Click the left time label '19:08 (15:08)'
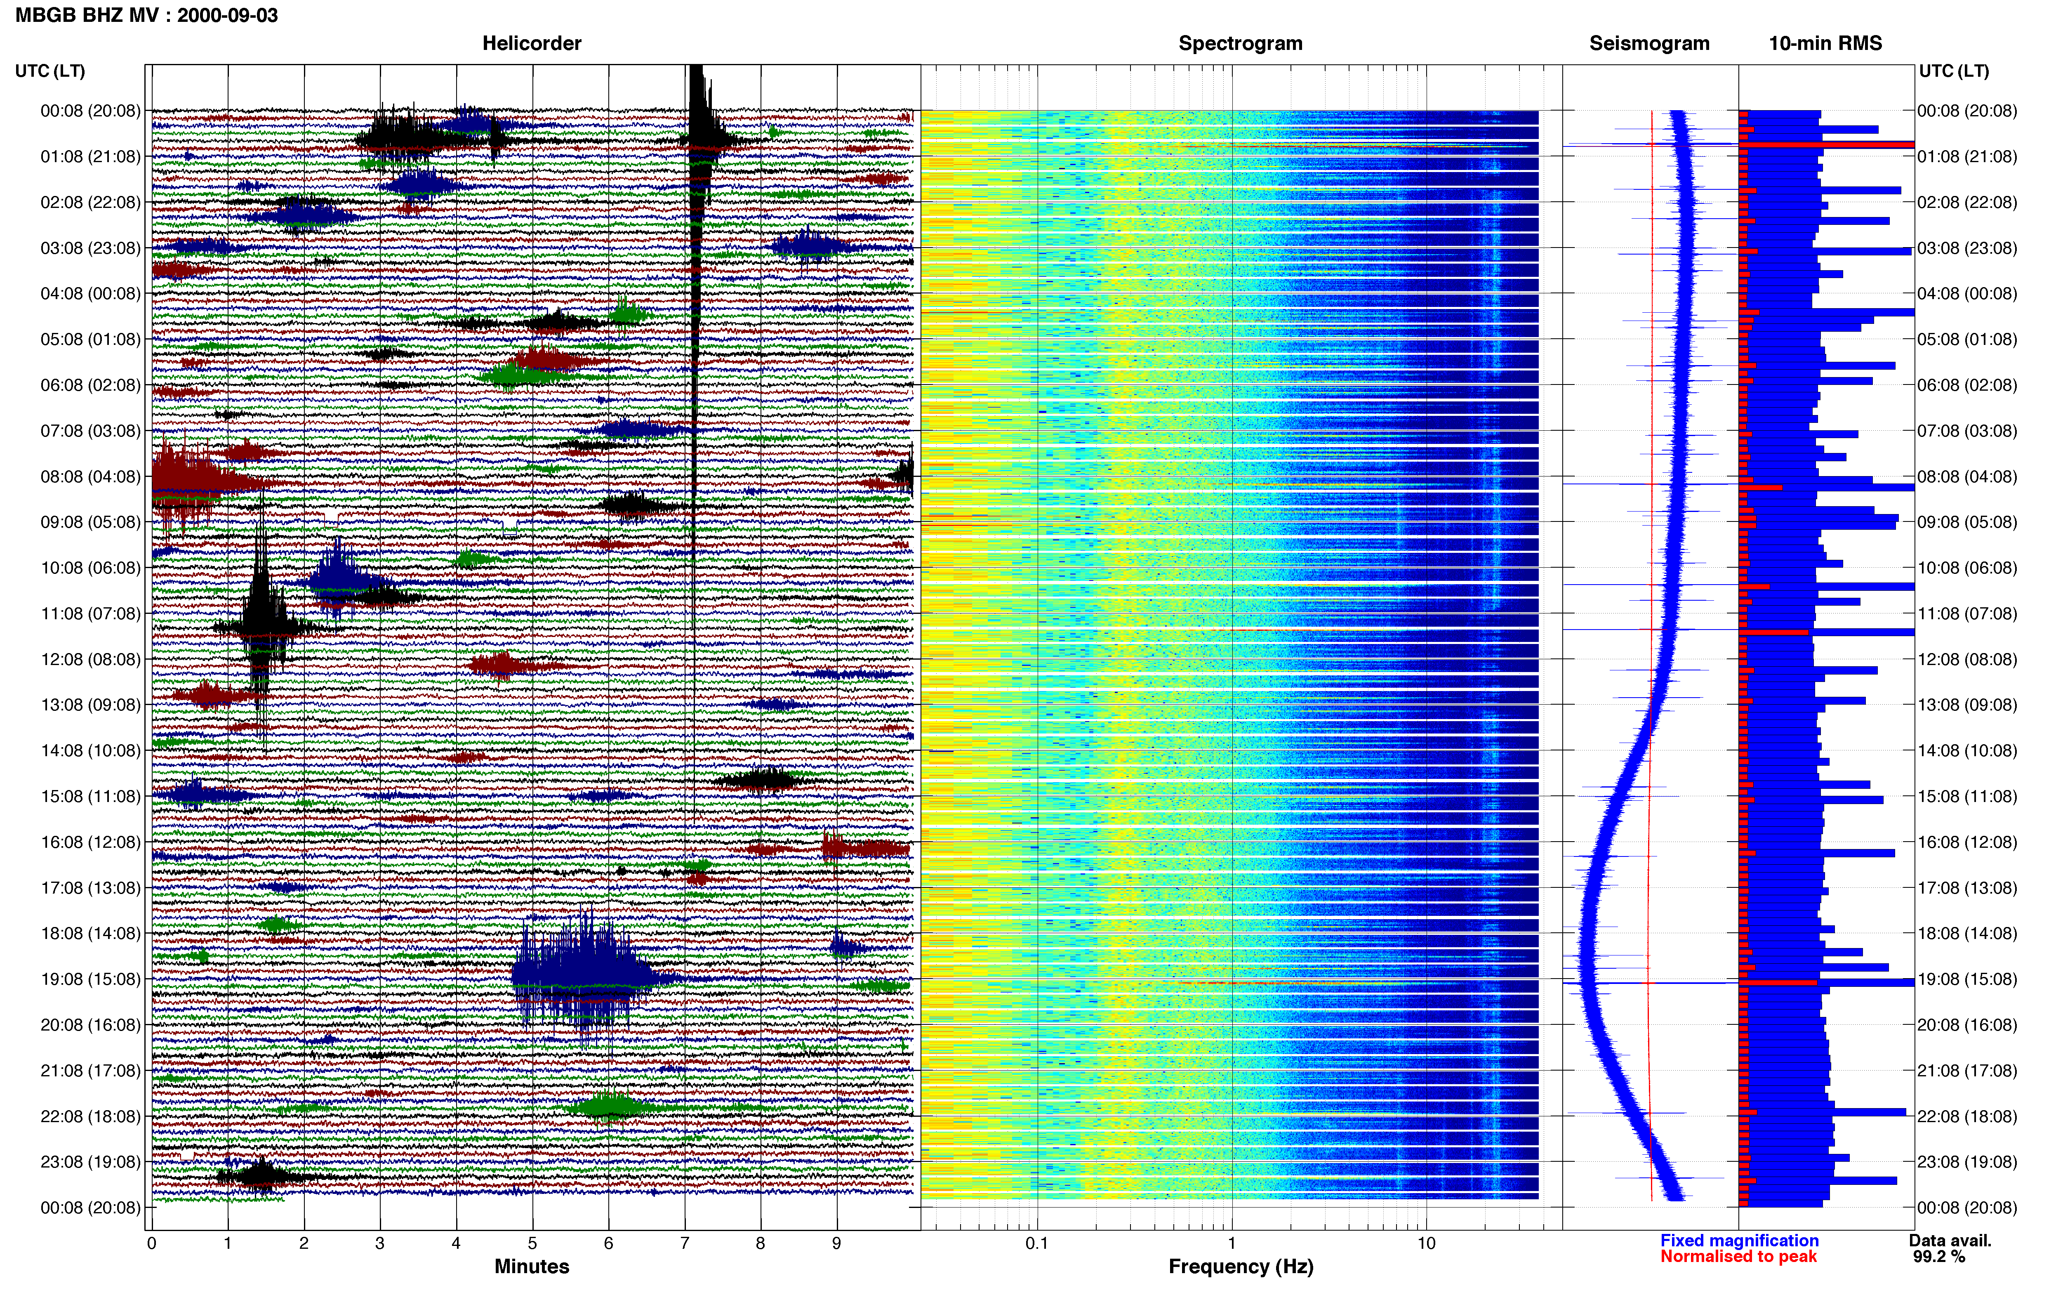 (91, 979)
